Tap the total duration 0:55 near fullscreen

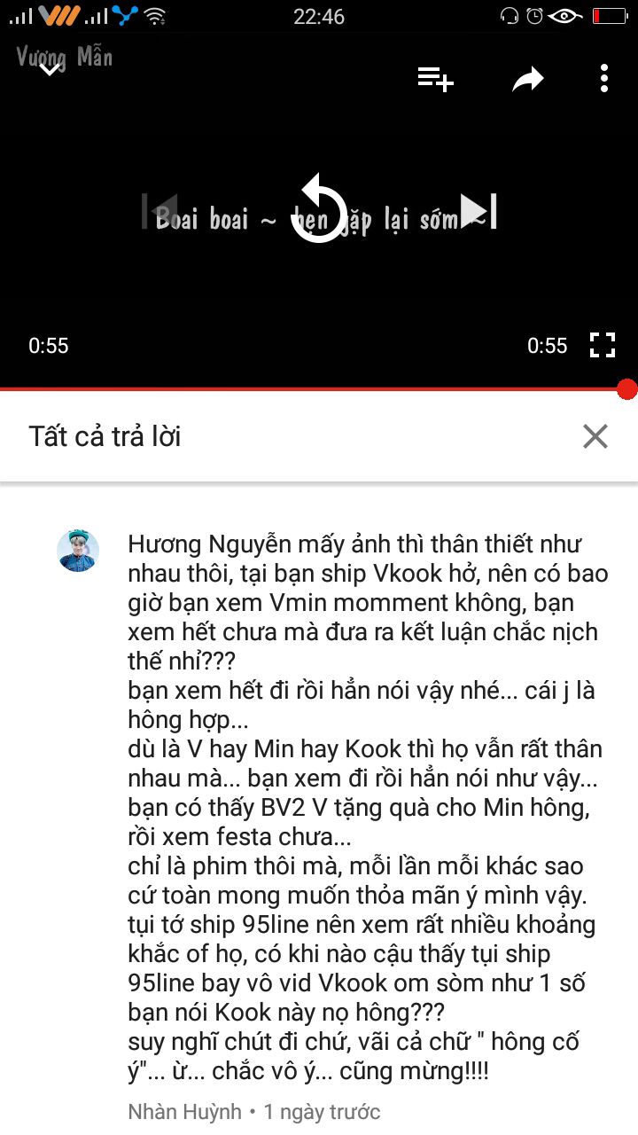(x=547, y=346)
